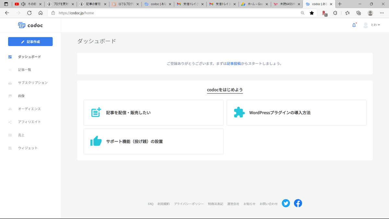389x219 pixels.
Task: Click the article-plus icon on 配信 card
Action: click(x=96, y=112)
